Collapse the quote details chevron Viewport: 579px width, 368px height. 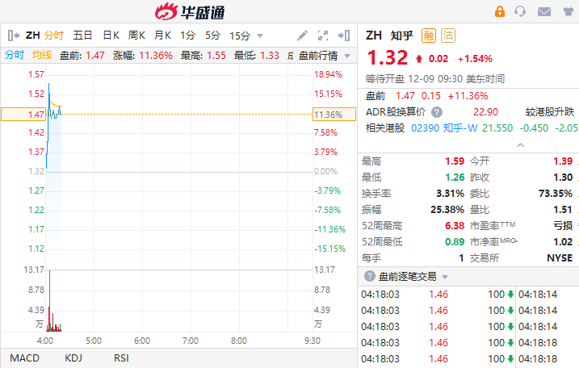pos(520,145)
